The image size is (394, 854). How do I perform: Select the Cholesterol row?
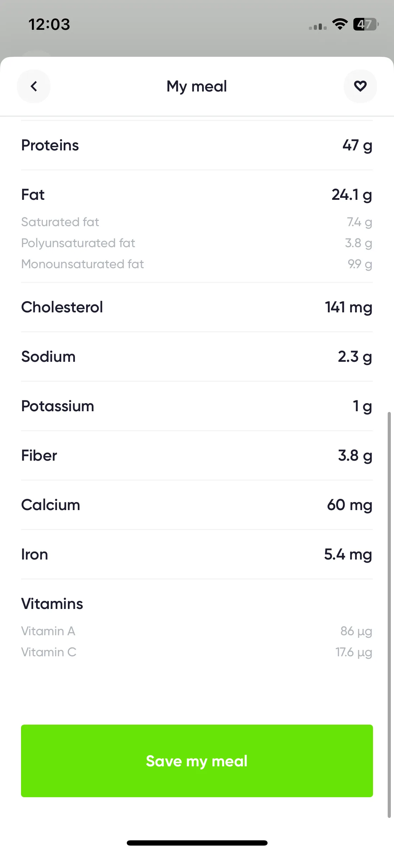(x=197, y=307)
